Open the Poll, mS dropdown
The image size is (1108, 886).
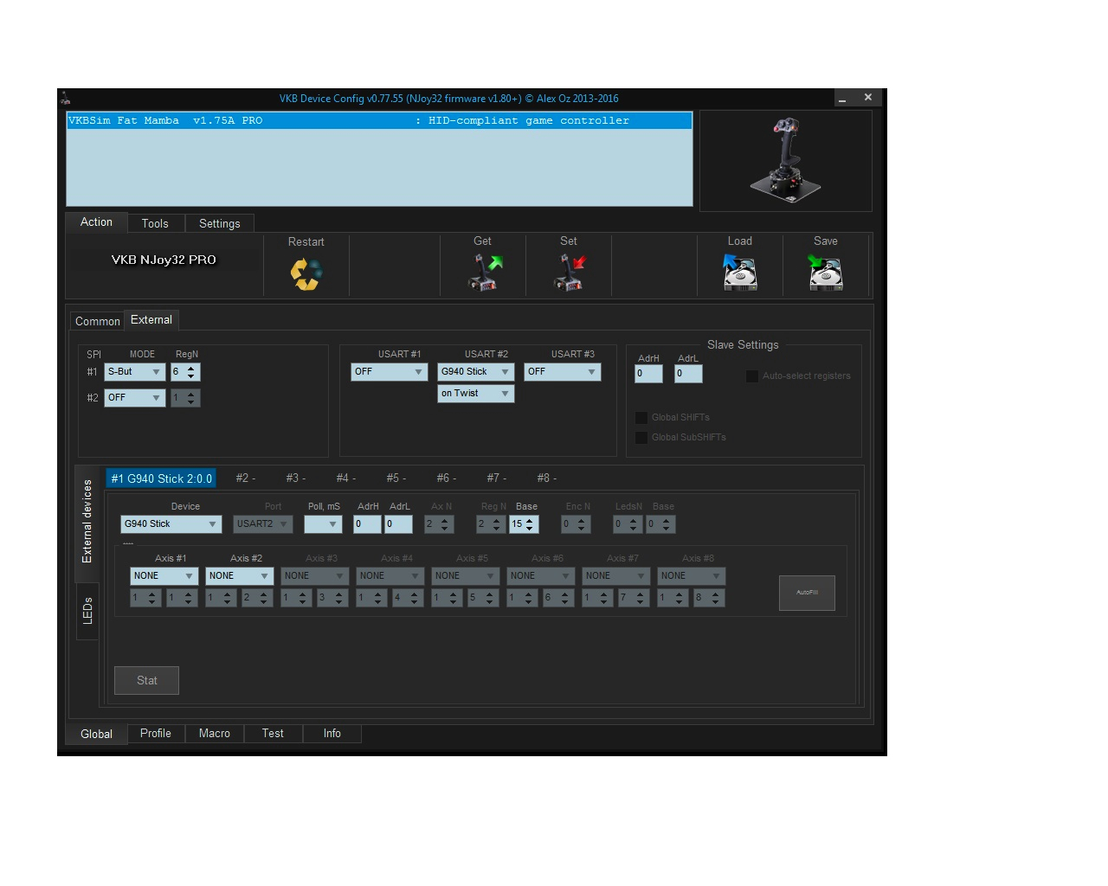[x=323, y=524]
